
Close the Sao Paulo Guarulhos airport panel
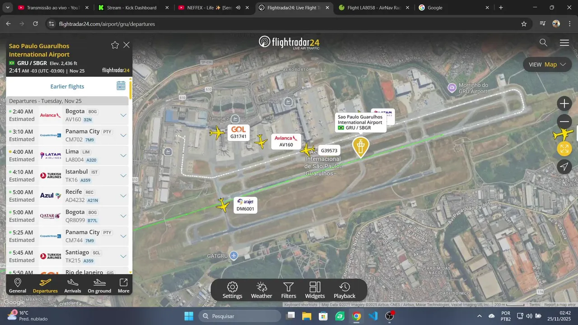[126, 45]
